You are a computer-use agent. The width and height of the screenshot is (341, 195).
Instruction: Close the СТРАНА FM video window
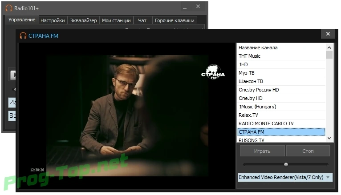coord(328,34)
